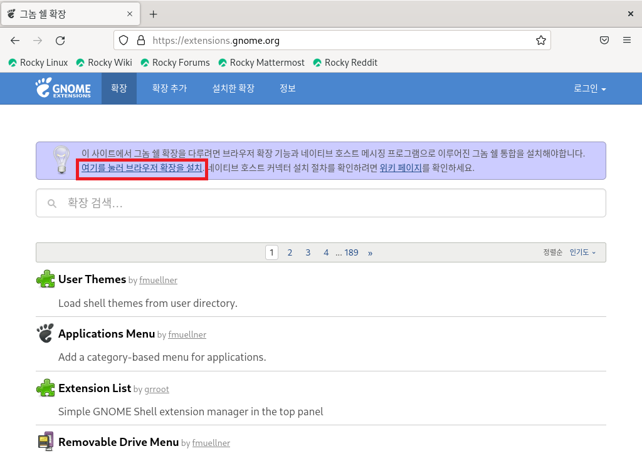
Task: Click the forward navigation arrow
Action: pyautogui.click(x=38, y=41)
